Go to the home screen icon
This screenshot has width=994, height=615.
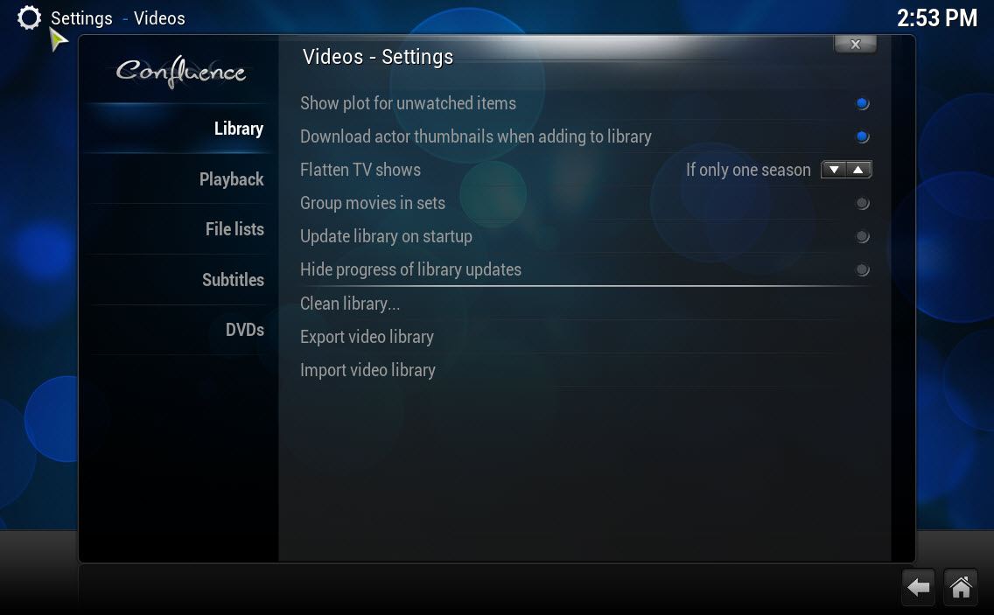coord(961,588)
